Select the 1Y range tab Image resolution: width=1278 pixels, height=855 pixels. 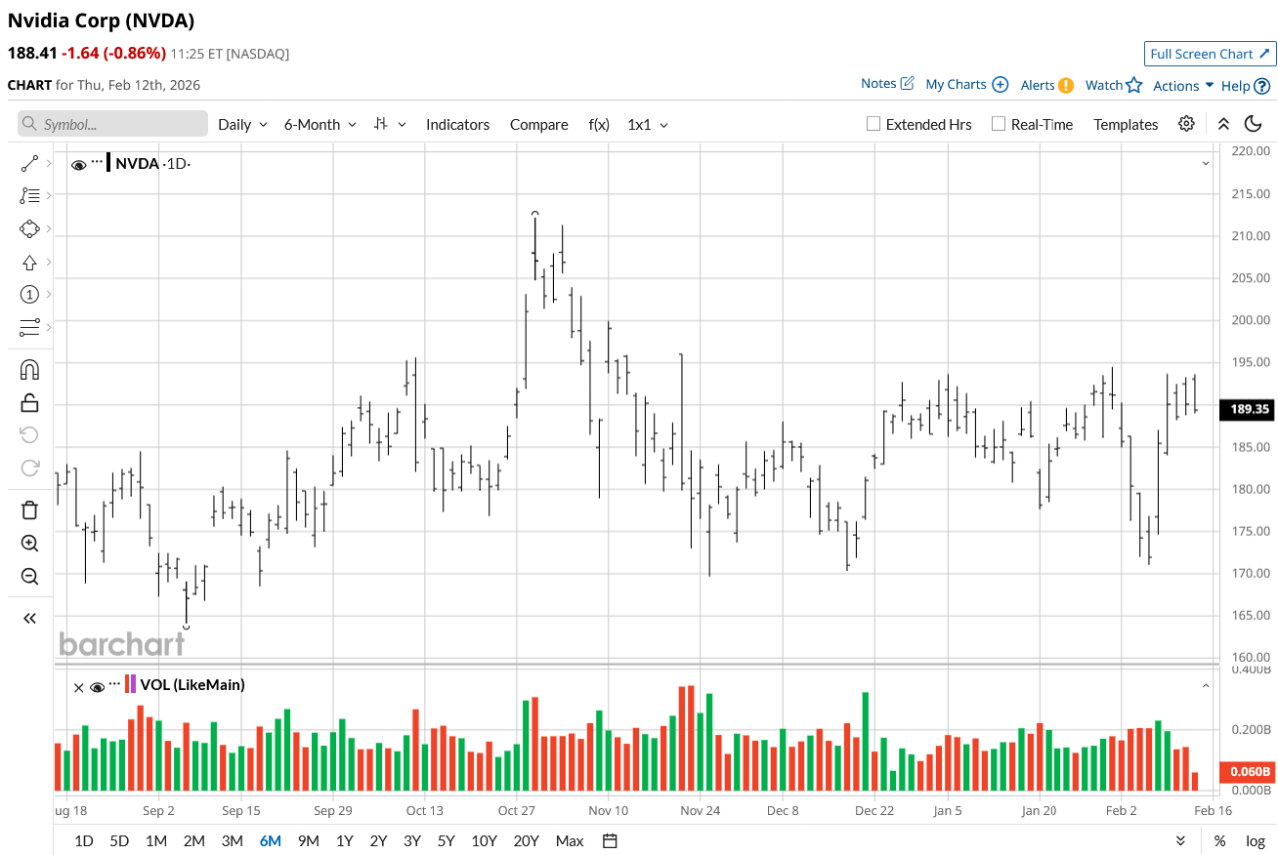tap(344, 841)
